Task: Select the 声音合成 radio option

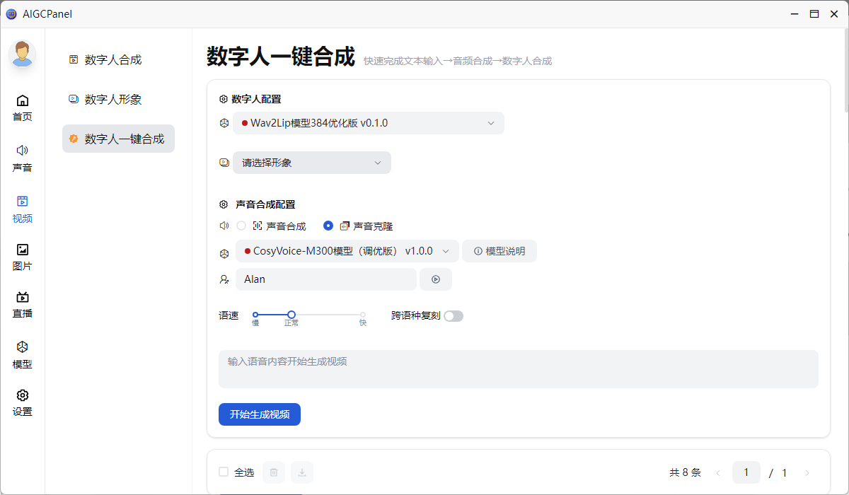Action: tap(241, 226)
